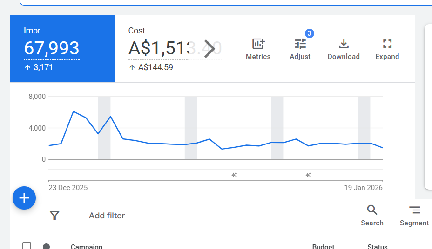Open the table Search tool
This screenshot has width=432, height=249.
coord(372,216)
